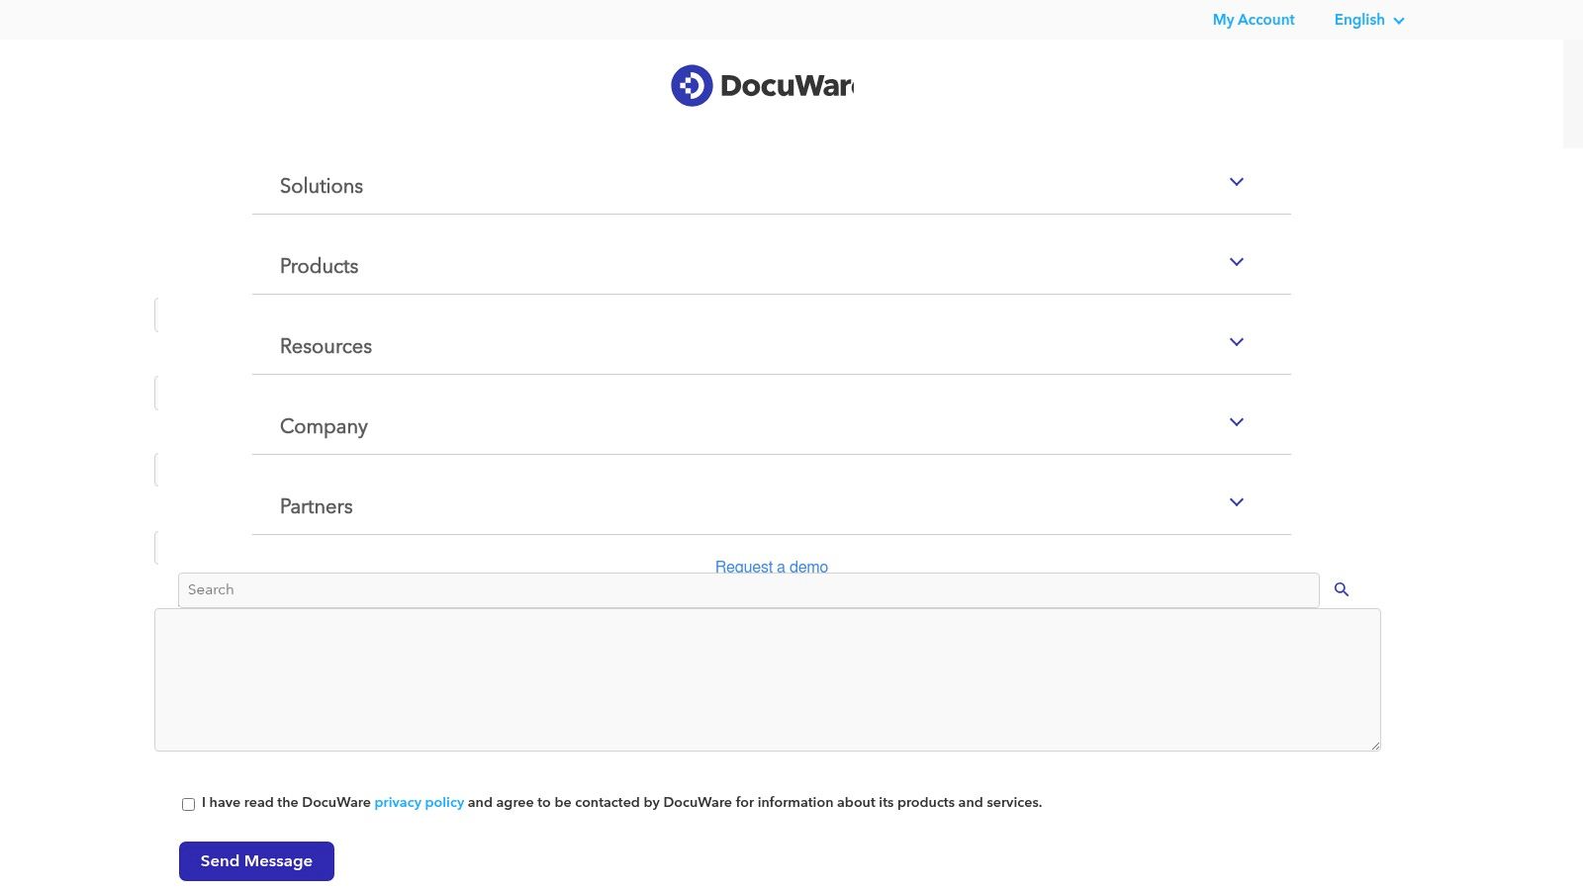The width and height of the screenshot is (1583, 890).
Task: Click the Solutions chevron icon
Action: (x=1236, y=182)
